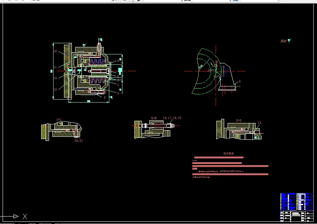Select the 技术要求 heading text
This screenshot has width=317, height=224.
pos(229,153)
